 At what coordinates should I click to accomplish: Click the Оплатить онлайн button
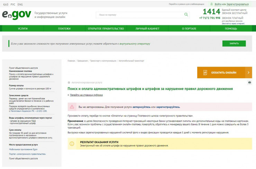coord(223,73)
